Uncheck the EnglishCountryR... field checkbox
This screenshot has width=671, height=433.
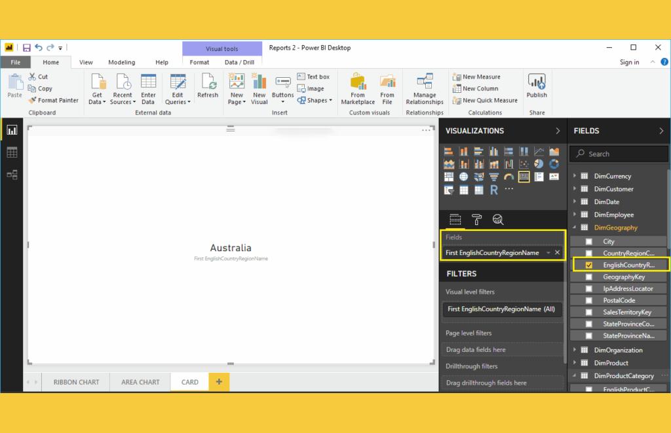[x=588, y=265]
